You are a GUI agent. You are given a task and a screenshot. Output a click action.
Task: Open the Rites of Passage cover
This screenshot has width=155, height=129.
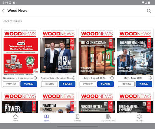(x=97, y=52)
